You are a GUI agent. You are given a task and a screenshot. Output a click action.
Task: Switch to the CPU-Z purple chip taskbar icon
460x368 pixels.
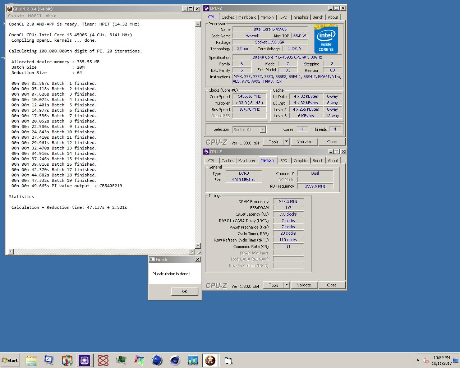(85, 360)
